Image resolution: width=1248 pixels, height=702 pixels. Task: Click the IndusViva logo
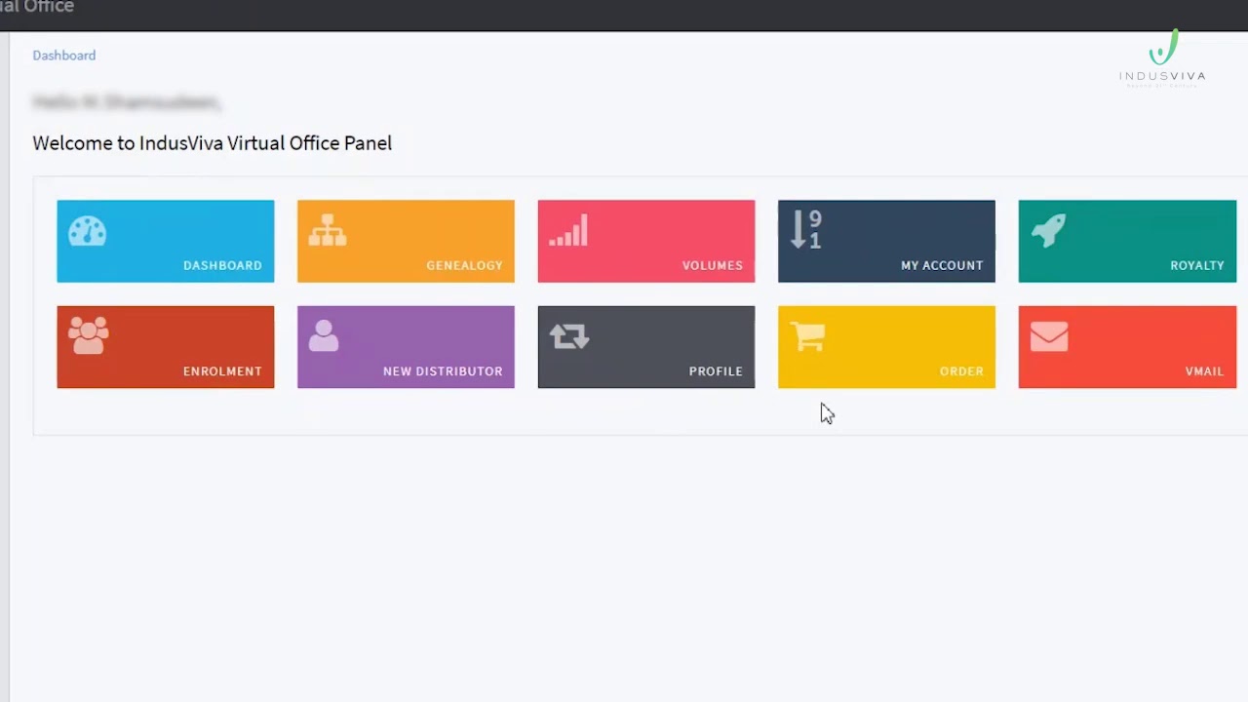pyautogui.click(x=1162, y=58)
